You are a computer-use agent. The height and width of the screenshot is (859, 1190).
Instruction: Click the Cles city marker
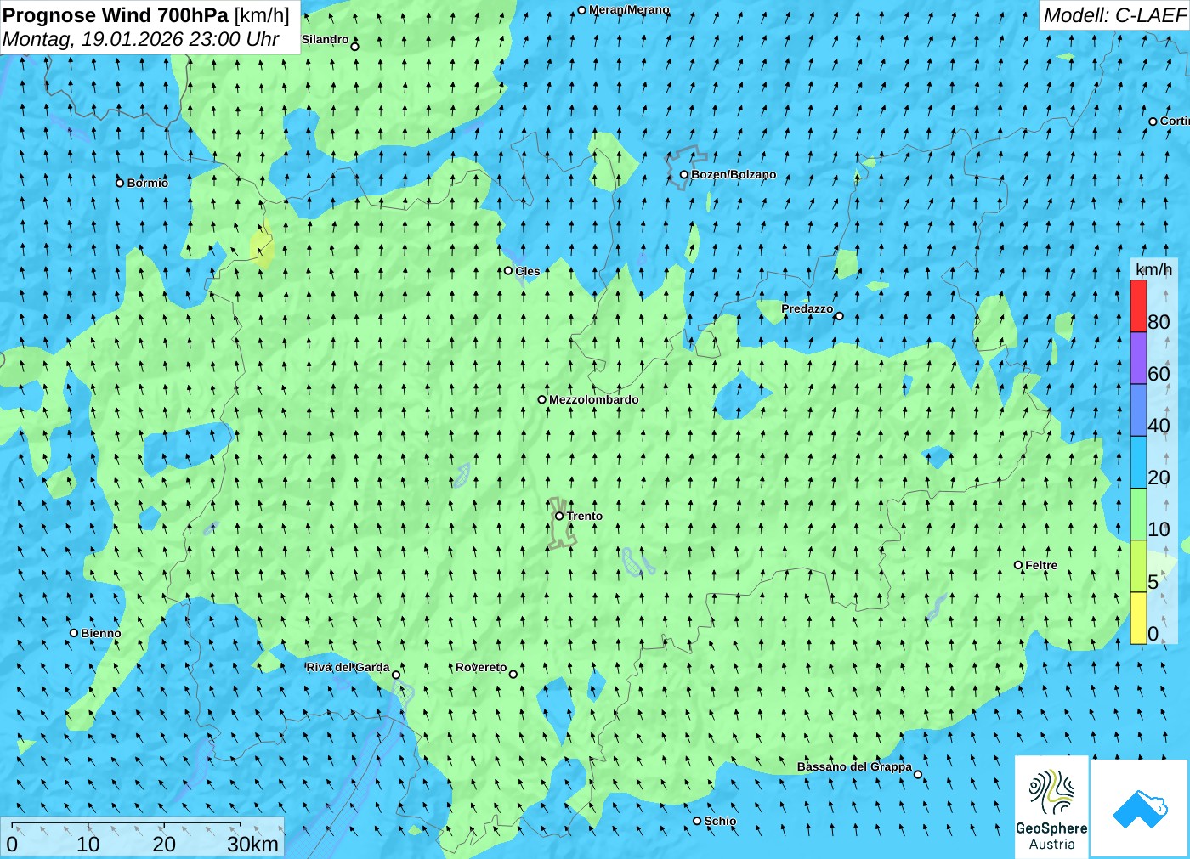(x=508, y=271)
